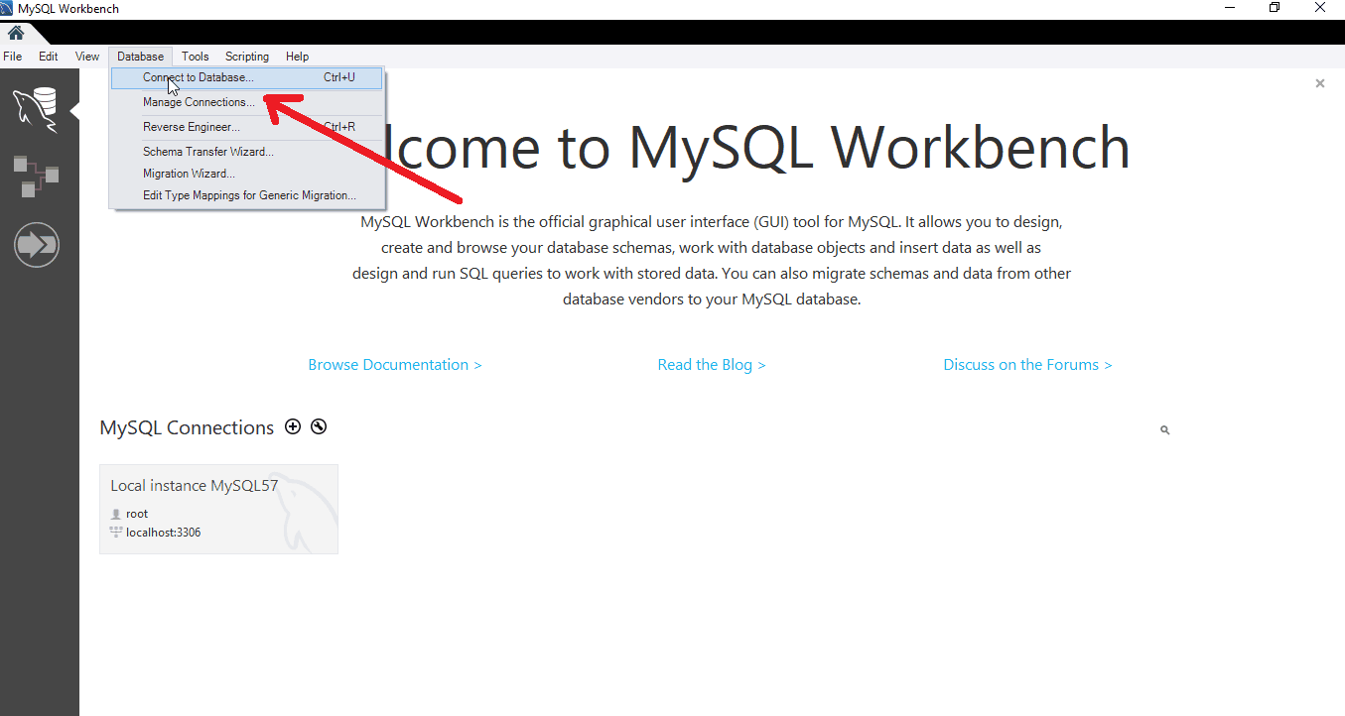Screen dimensions: 1345x716
Task: Choose Manage Connections from menu
Action: click(199, 102)
